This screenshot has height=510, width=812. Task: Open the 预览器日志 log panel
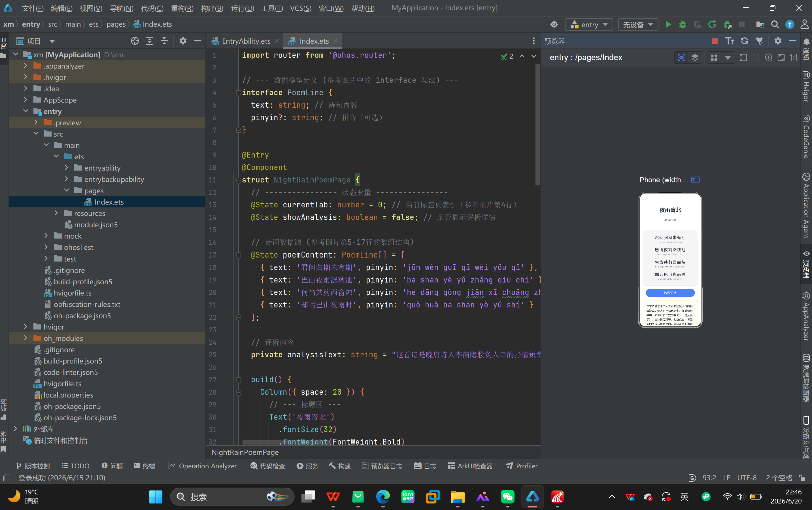[382, 466]
